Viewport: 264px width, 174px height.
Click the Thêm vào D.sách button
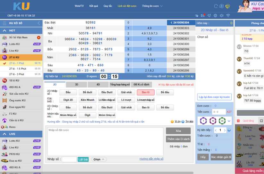click(178, 139)
